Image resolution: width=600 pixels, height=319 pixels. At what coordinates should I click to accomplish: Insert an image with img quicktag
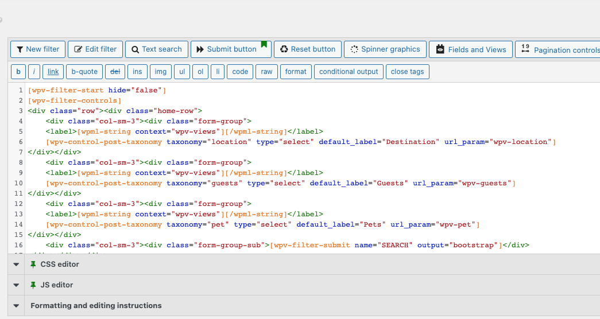tap(161, 72)
